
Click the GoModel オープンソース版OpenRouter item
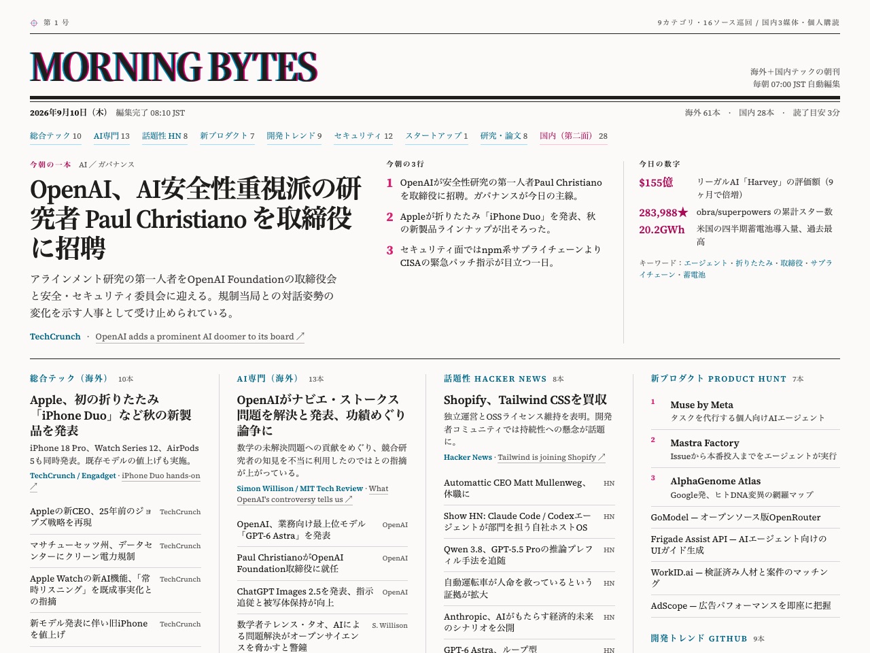click(x=745, y=517)
